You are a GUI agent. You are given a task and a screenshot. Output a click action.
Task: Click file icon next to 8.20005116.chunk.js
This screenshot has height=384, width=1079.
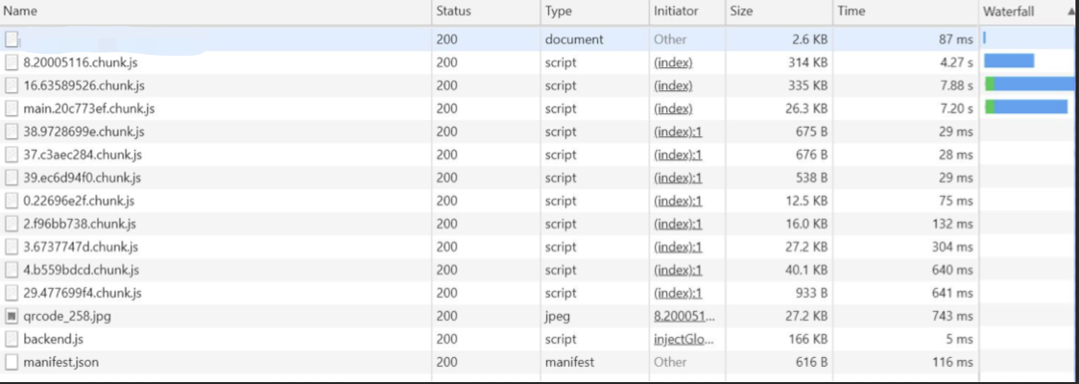12,62
